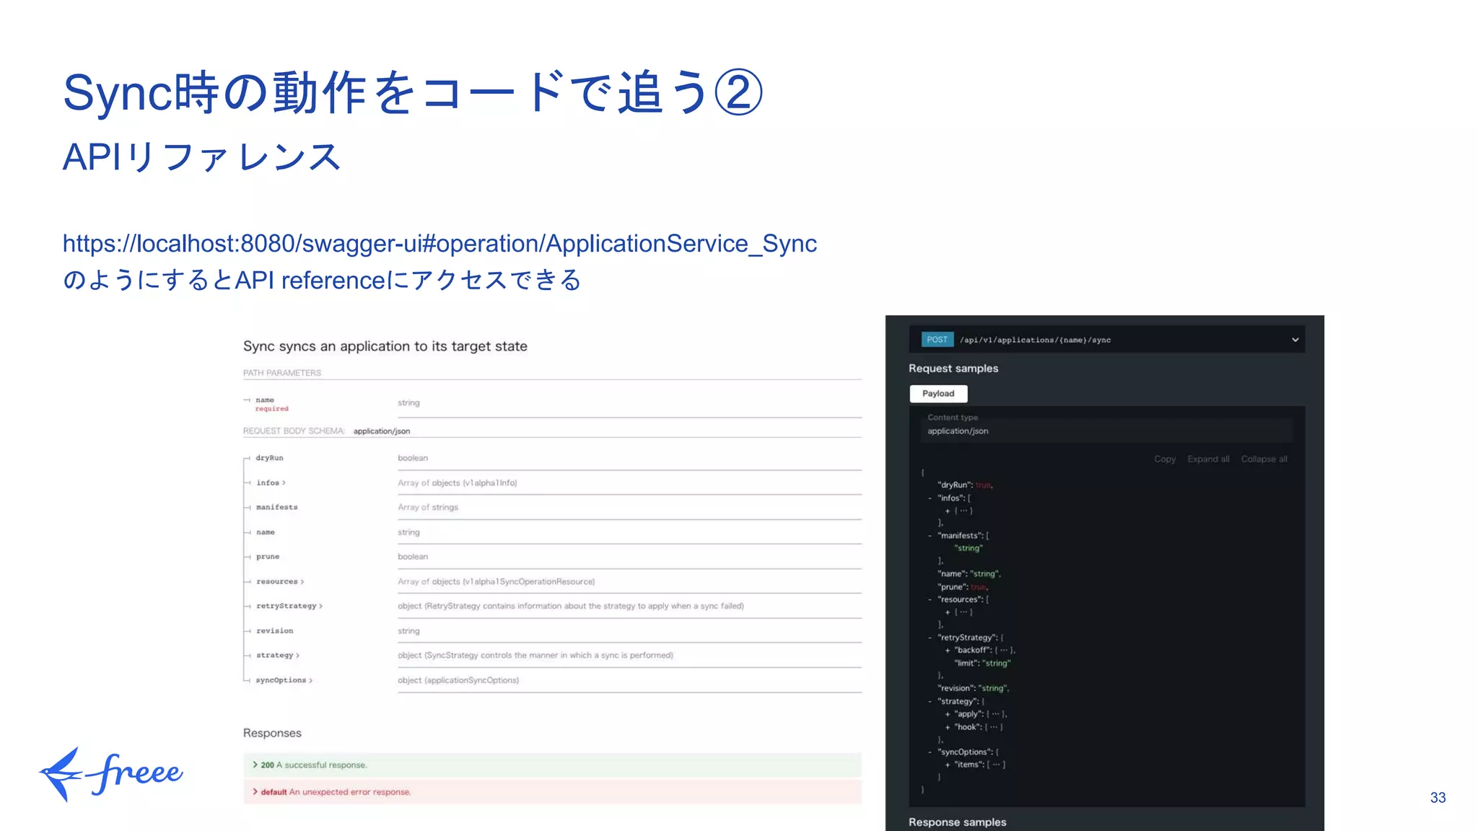Screen dimensions: 1478x831
Task: Click the "prune" key in JSON sample
Action: [x=951, y=587]
